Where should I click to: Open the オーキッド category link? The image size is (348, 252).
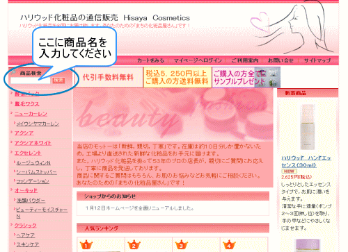[x=26, y=190]
